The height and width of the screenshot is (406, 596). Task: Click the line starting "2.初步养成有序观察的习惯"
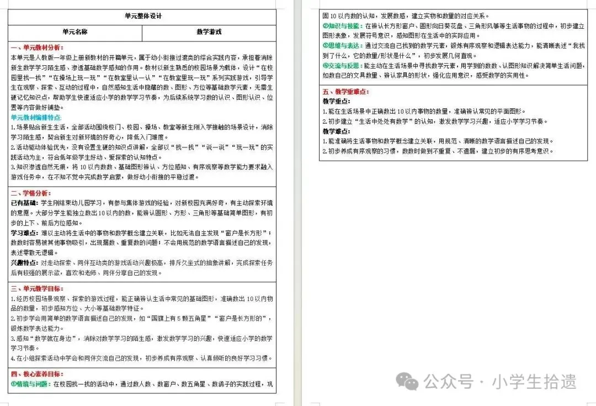coord(438,151)
